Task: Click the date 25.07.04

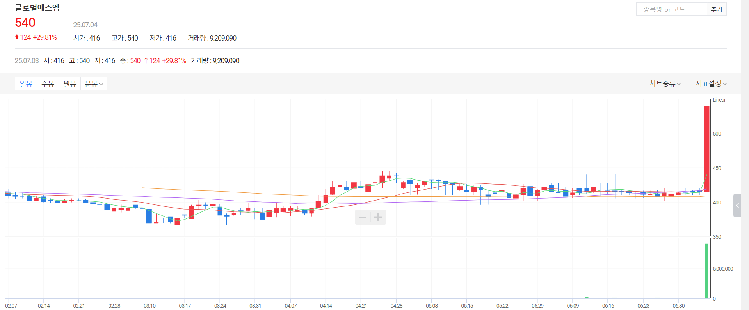Action: 85,25
